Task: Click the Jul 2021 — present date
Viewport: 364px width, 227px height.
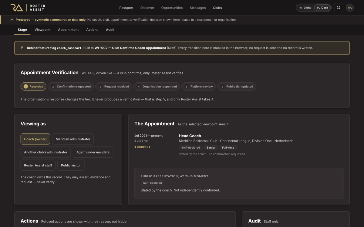Action: click(148, 136)
